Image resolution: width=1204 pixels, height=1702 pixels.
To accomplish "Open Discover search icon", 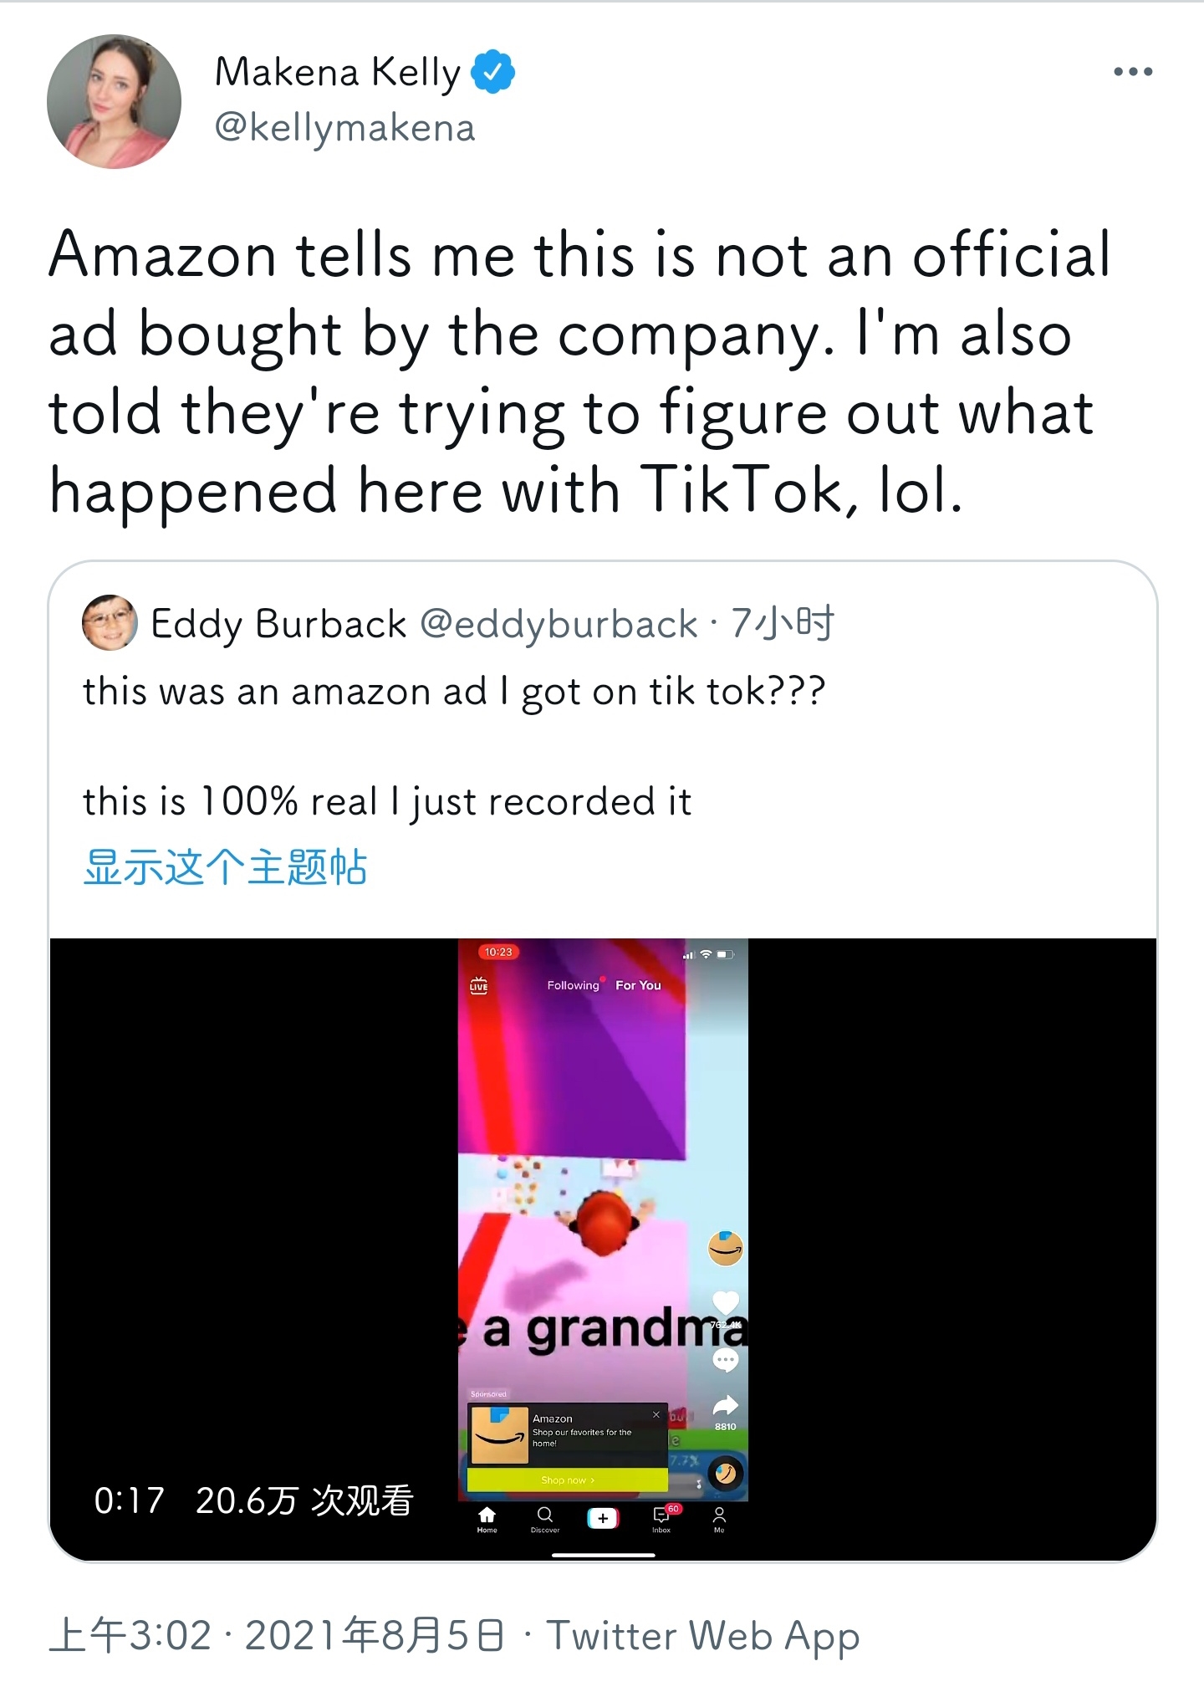I will click(545, 1518).
